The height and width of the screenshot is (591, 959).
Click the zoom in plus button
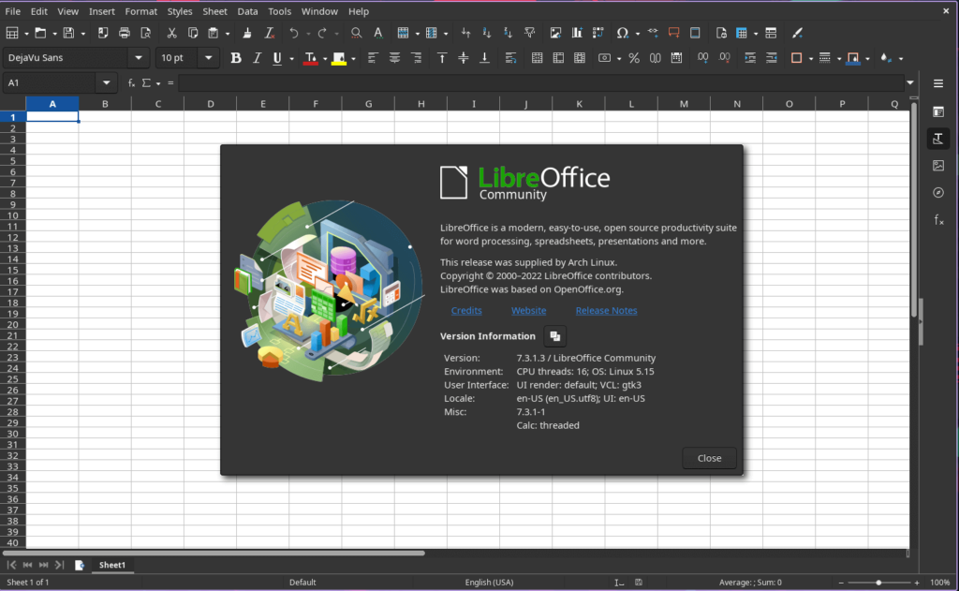tap(917, 583)
